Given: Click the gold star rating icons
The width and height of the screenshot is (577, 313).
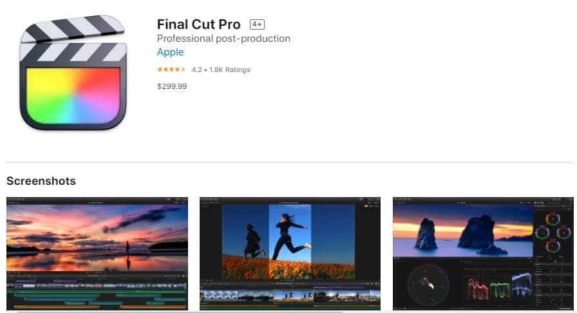Looking at the screenshot, I should click(171, 69).
